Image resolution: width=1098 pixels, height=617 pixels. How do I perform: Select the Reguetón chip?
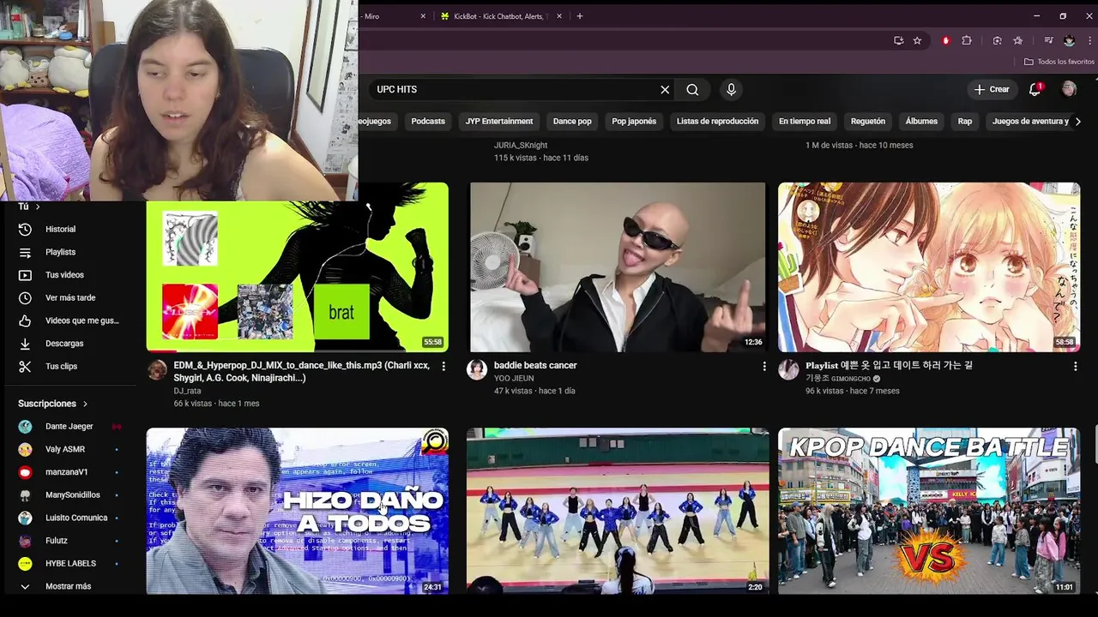click(868, 122)
